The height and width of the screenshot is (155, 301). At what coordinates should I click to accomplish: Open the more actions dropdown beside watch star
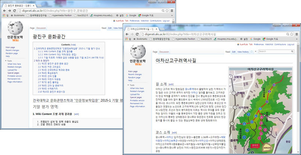coord(256,51)
